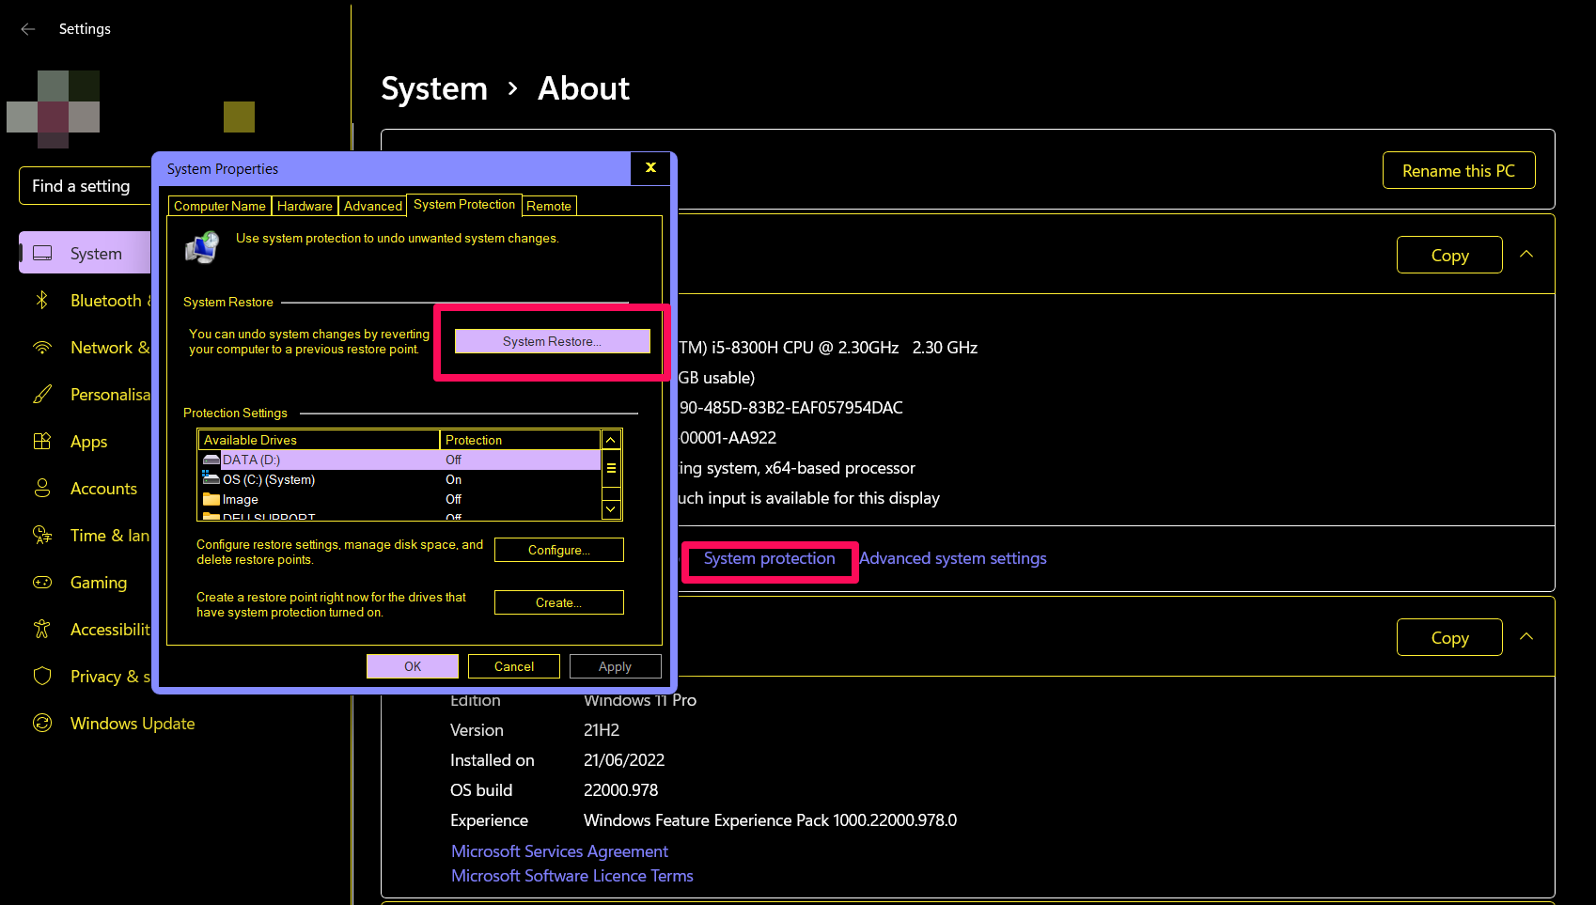Screen dimensions: 1596x905
Task: Click the DATA (D:) drive icon
Action: click(211, 460)
